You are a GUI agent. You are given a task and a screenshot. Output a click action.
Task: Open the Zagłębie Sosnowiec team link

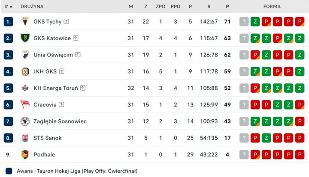(x=60, y=121)
